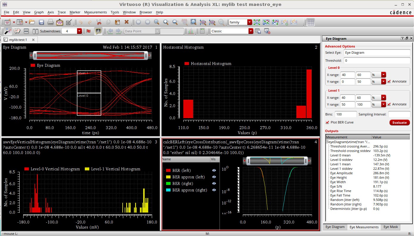The height and width of the screenshot is (236, 414).
Task: Open the Subwindows count dropdown
Action: [x=79, y=31]
